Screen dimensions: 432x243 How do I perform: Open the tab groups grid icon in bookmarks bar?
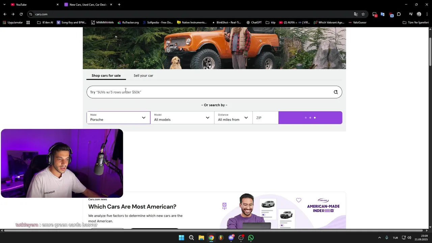coord(28,23)
